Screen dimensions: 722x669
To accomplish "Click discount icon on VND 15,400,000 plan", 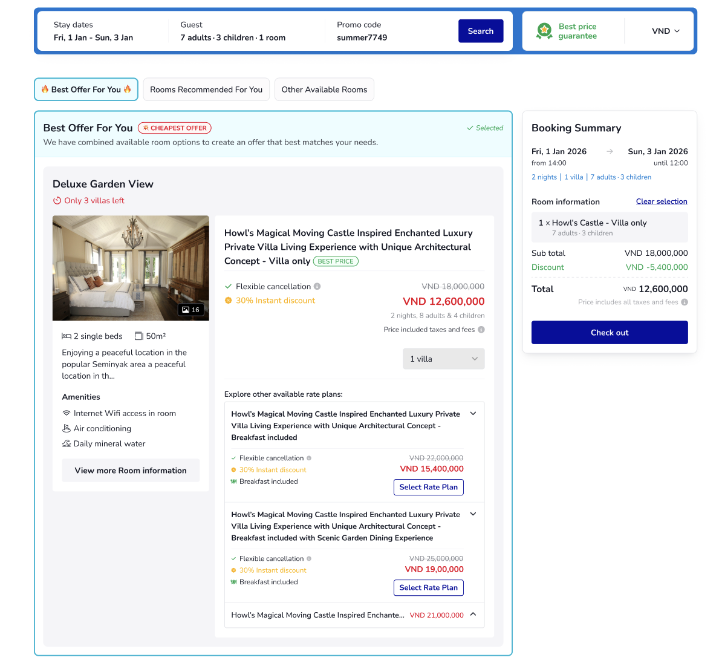I will (233, 470).
